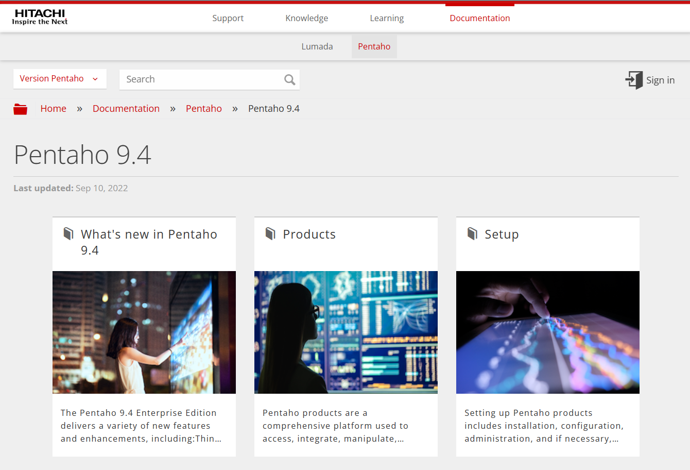The image size is (690, 470).
Task: Click the Pentaho 9.4 page heading
Action: pyautogui.click(x=82, y=155)
